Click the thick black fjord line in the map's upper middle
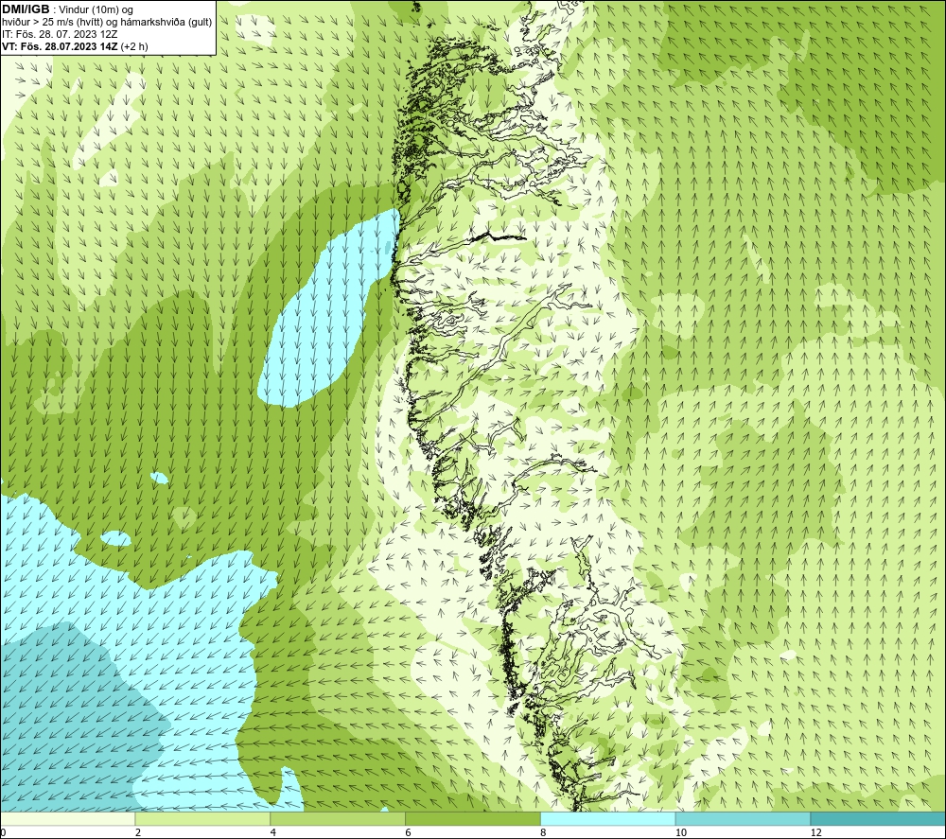Image resolution: width=946 pixels, height=839 pixels. pos(498,236)
